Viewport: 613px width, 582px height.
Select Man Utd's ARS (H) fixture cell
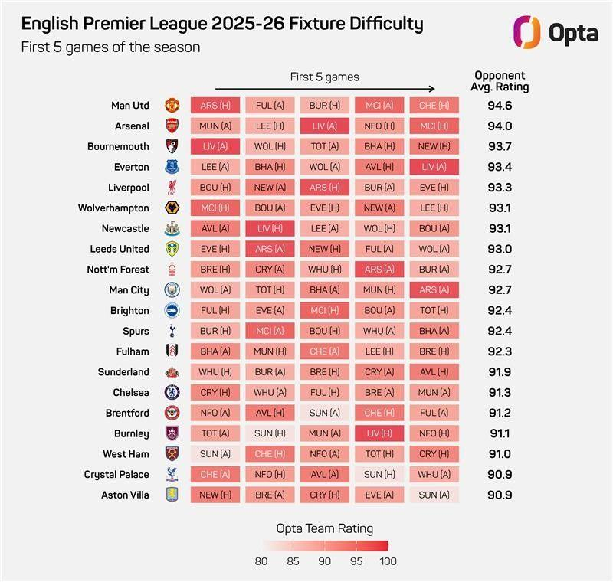(x=215, y=105)
